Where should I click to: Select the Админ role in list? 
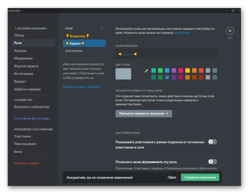click(84, 43)
